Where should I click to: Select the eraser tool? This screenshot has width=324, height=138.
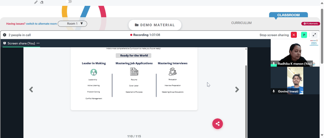tap(42, 2)
